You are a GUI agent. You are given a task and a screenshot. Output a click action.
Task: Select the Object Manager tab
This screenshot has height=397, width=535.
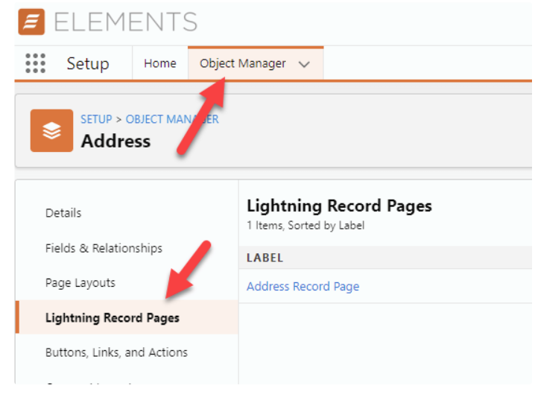242,63
